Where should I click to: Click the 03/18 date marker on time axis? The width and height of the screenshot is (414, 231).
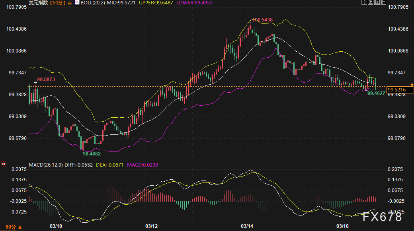click(x=343, y=226)
